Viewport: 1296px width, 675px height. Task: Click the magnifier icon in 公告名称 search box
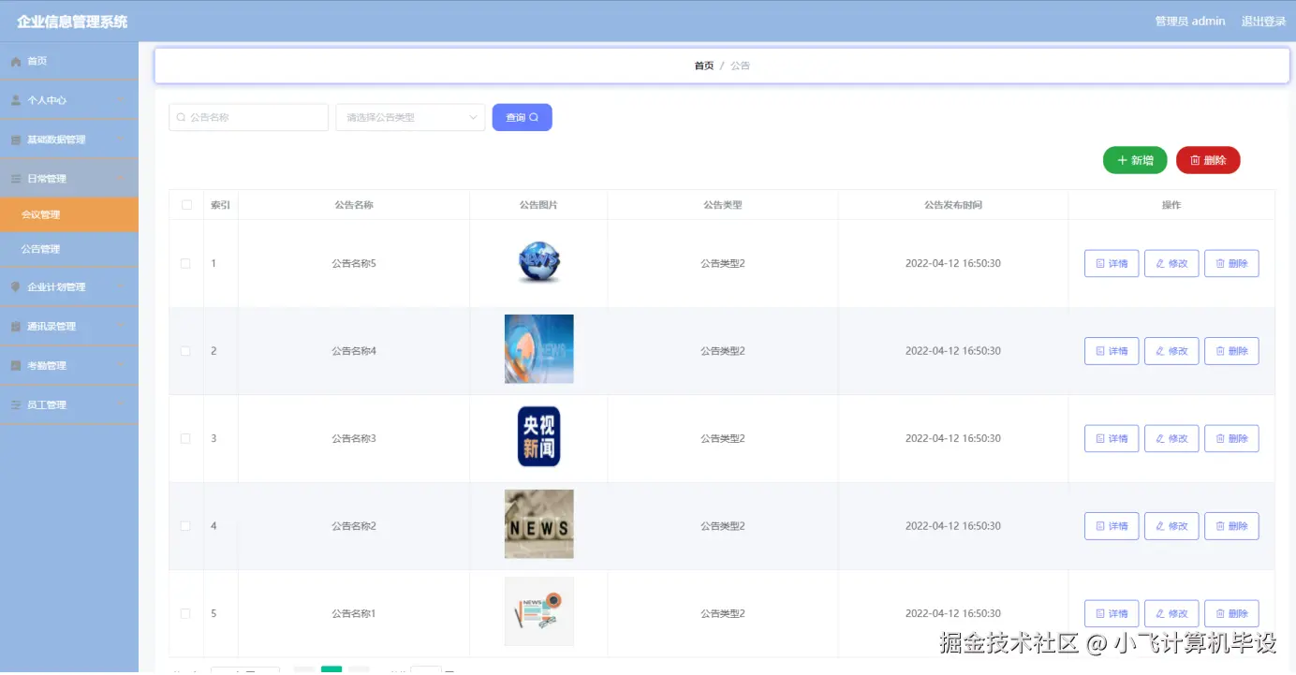(x=180, y=117)
